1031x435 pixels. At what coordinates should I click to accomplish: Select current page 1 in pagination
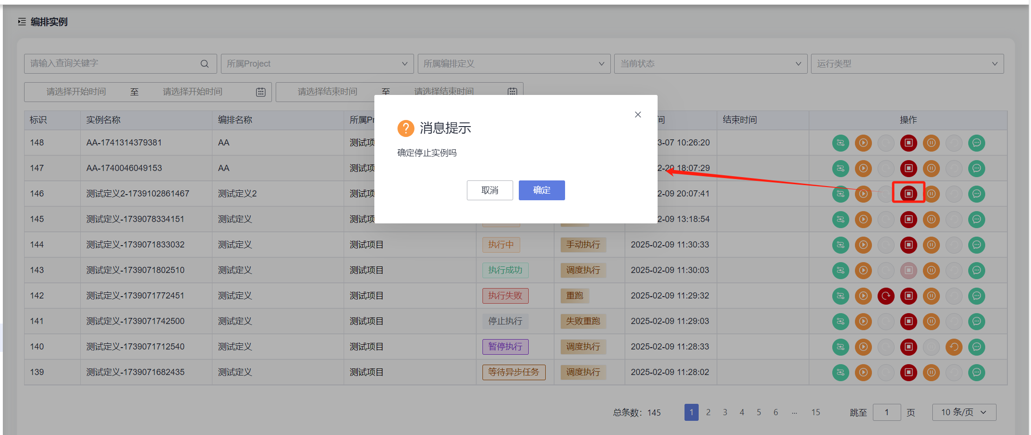(691, 412)
